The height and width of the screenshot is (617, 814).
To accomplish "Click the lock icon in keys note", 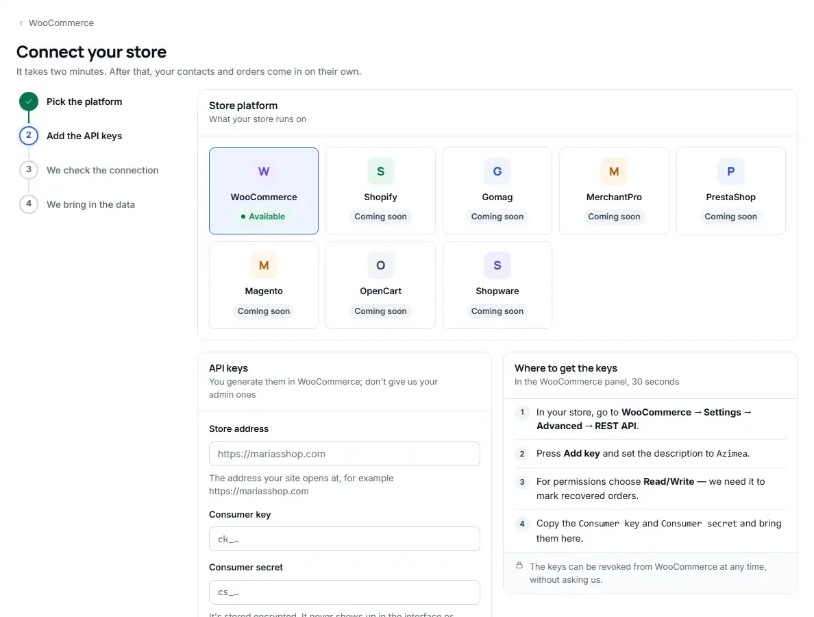I will pos(519,565).
